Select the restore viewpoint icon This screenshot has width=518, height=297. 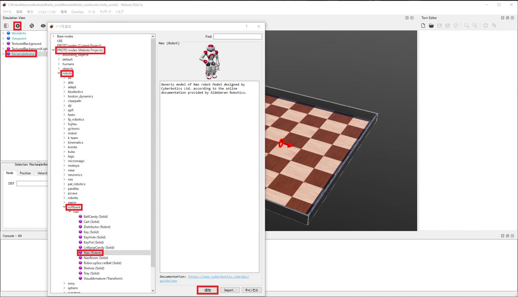[31, 26]
